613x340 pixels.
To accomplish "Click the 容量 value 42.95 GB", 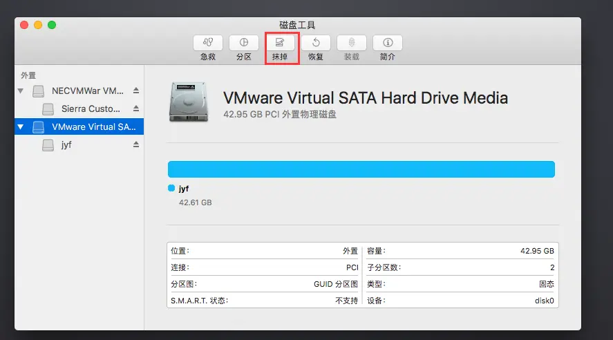I will [x=537, y=251].
